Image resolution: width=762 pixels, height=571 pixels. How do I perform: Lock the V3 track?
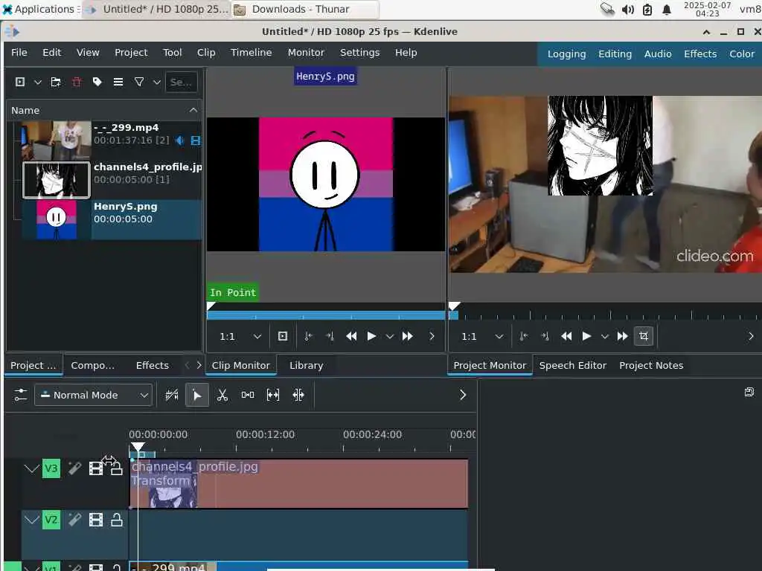tap(117, 468)
